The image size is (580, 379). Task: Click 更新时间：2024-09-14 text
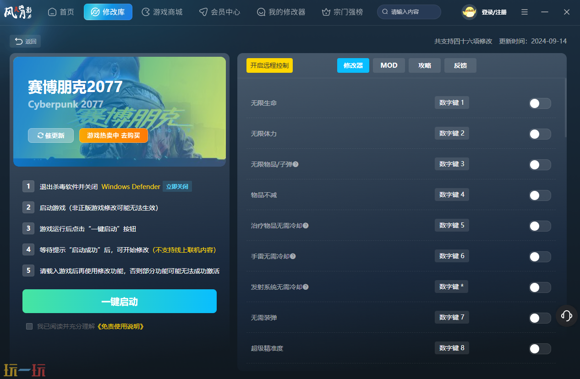click(533, 41)
